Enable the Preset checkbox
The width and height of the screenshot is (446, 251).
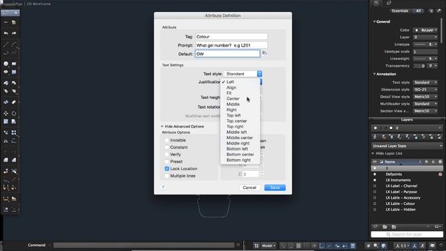167,162
